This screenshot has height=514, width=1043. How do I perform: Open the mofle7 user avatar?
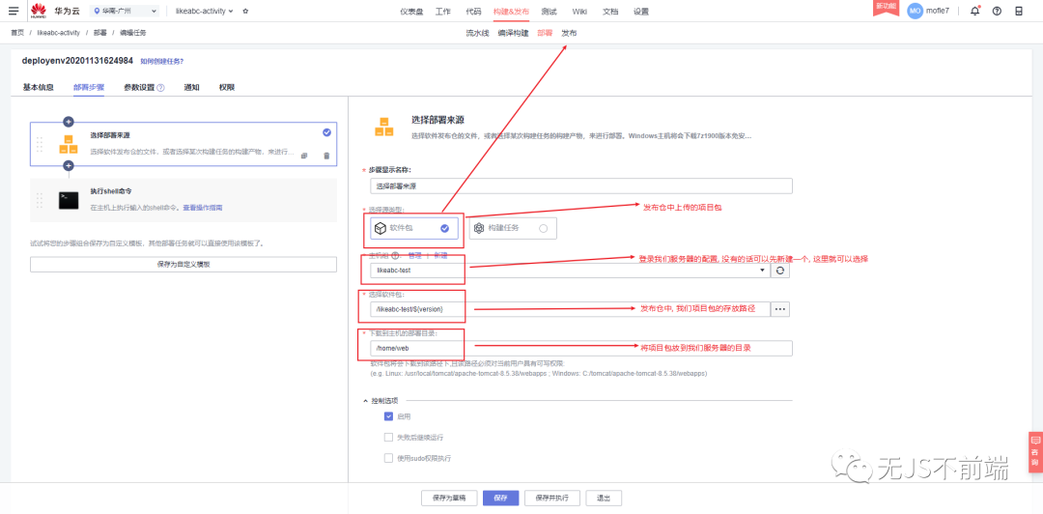916,11
